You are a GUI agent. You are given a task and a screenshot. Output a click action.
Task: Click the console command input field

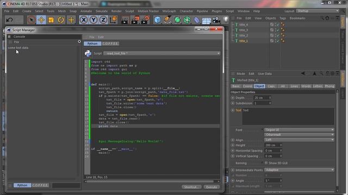(x=66, y=185)
